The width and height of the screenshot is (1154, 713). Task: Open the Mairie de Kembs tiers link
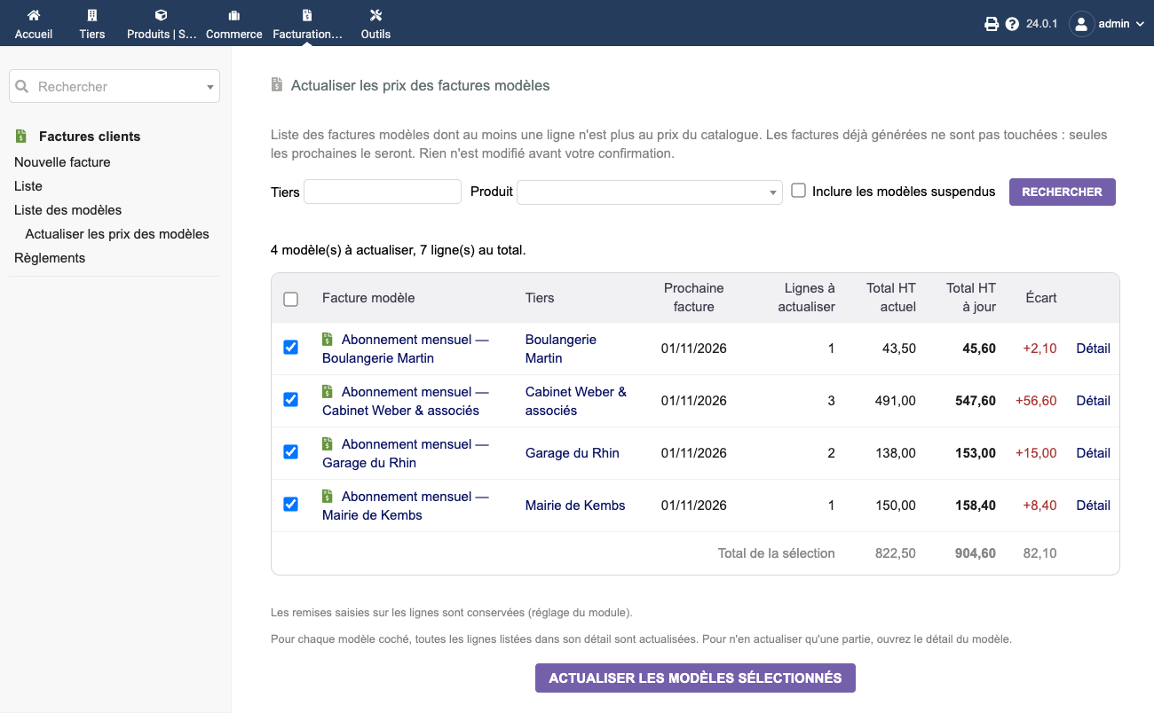[575, 505]
